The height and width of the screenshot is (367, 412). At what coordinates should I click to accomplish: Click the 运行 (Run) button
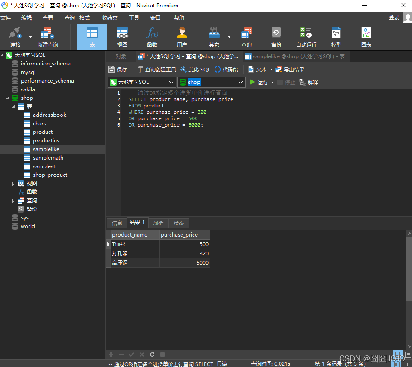[259, 82]
